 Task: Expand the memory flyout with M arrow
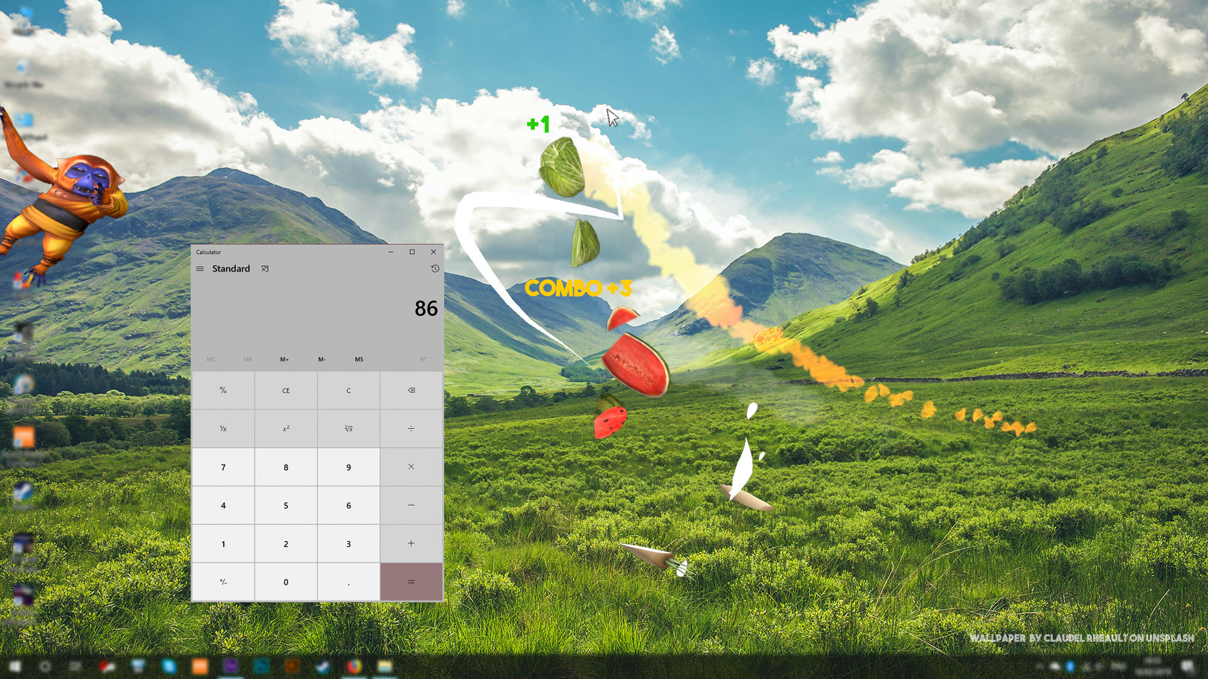[x=424, y=359]
